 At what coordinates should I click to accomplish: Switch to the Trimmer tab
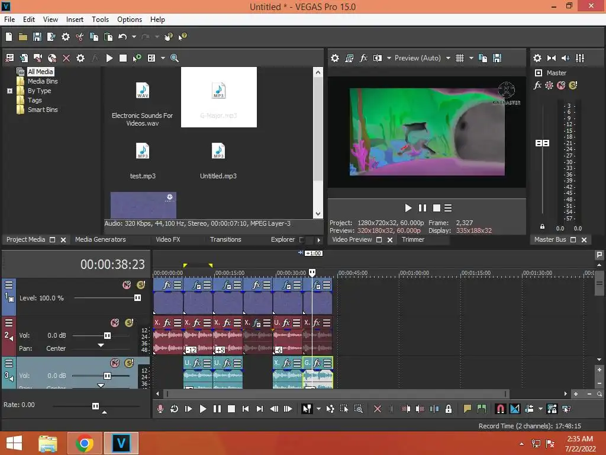(412, 239)
